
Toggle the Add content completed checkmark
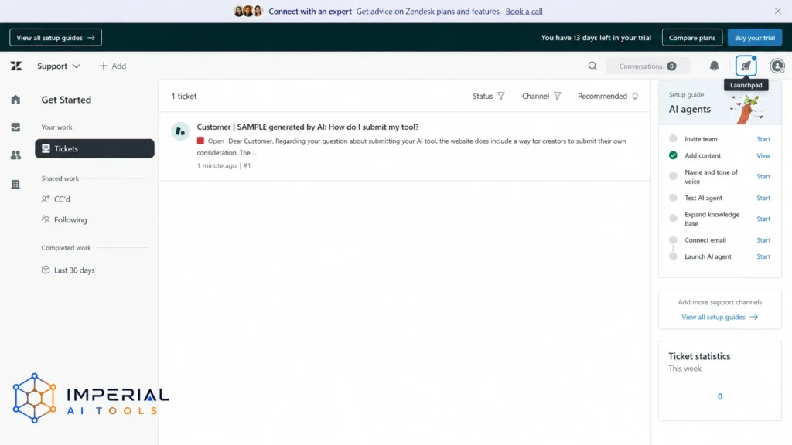coord(673,155)
